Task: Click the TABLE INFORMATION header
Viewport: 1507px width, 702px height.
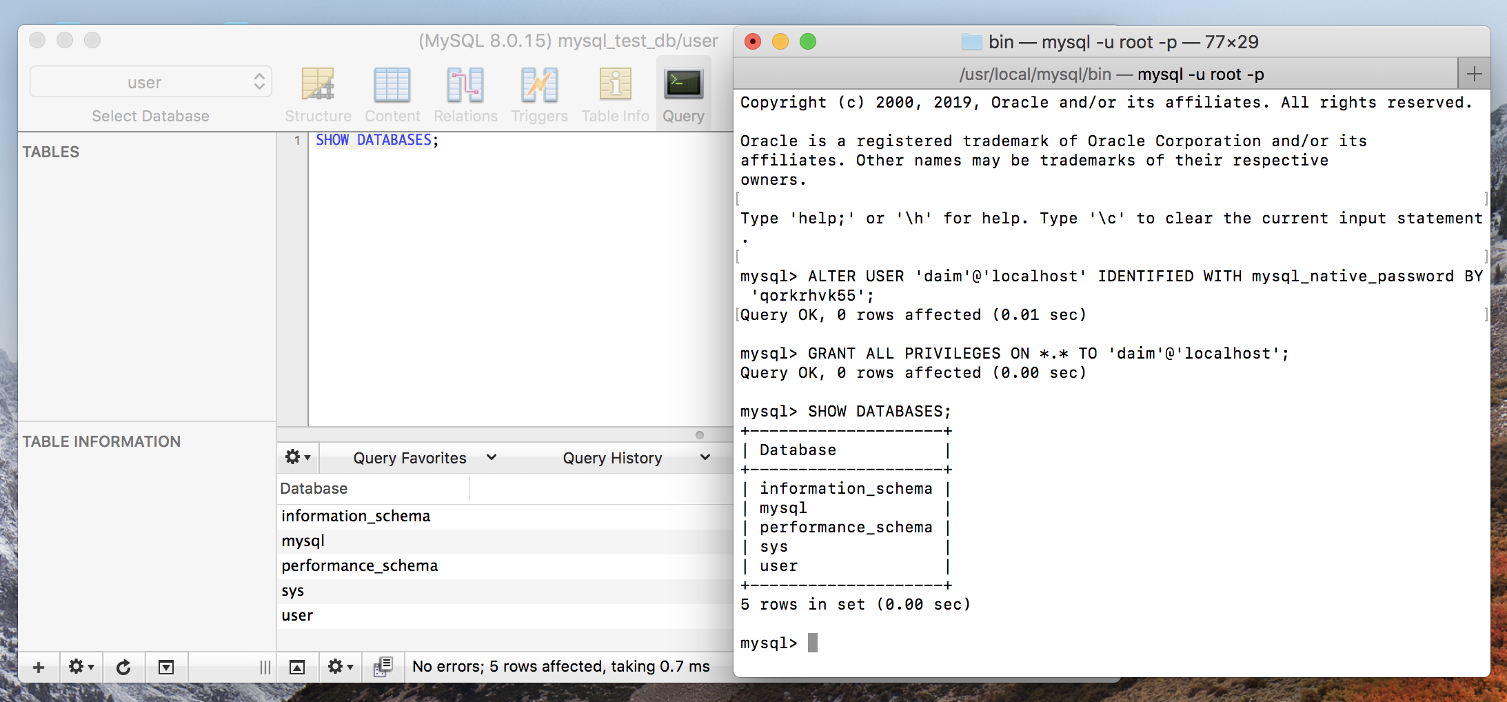Action: (x=101, y=441)
